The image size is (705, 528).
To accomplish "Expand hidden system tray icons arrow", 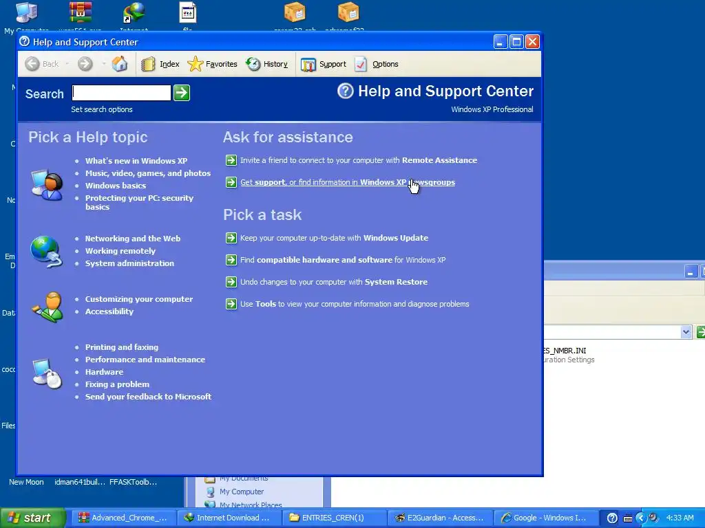I will [x=641, y=518].
